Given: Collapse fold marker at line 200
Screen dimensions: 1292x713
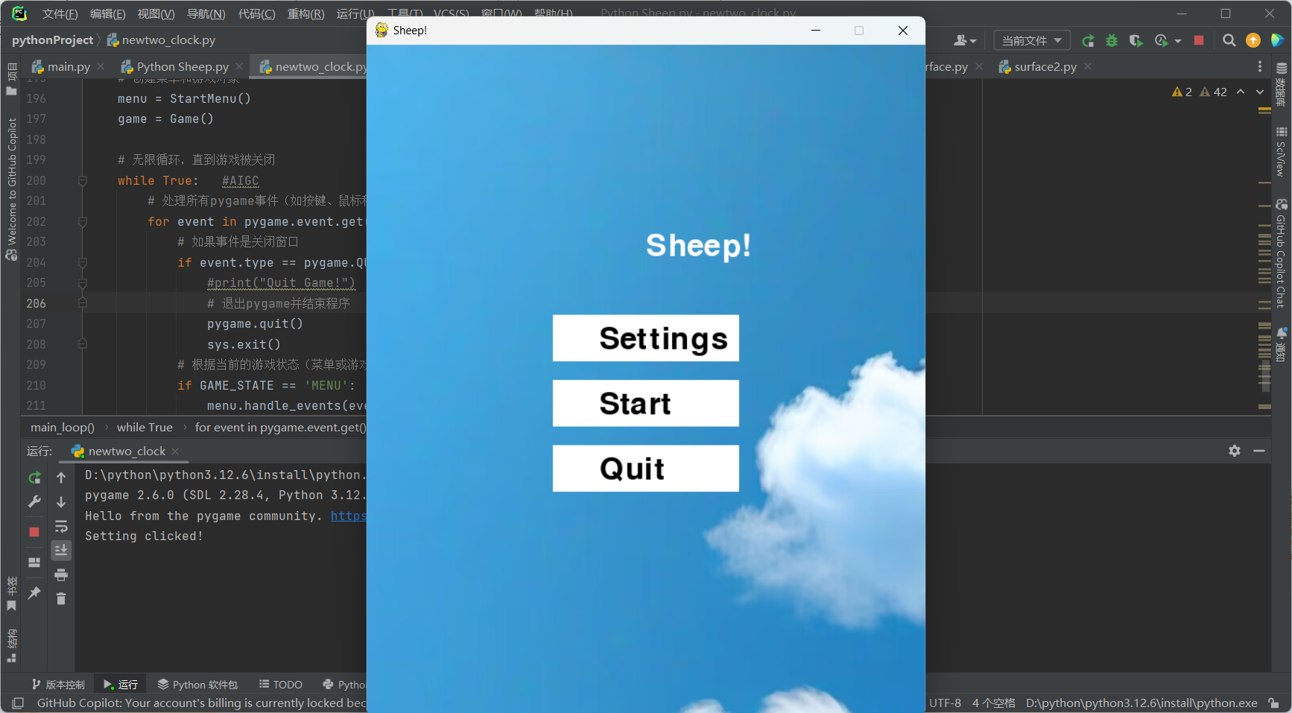Looking at the screenshot, I should [x=83, y=181].
